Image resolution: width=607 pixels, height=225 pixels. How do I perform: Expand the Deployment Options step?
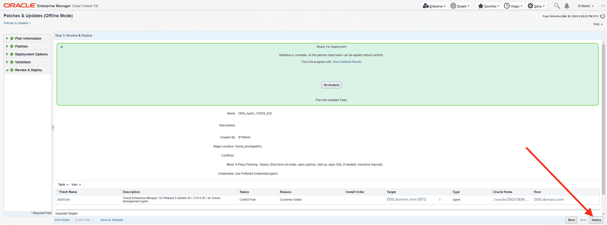click(x=7, y=54)
